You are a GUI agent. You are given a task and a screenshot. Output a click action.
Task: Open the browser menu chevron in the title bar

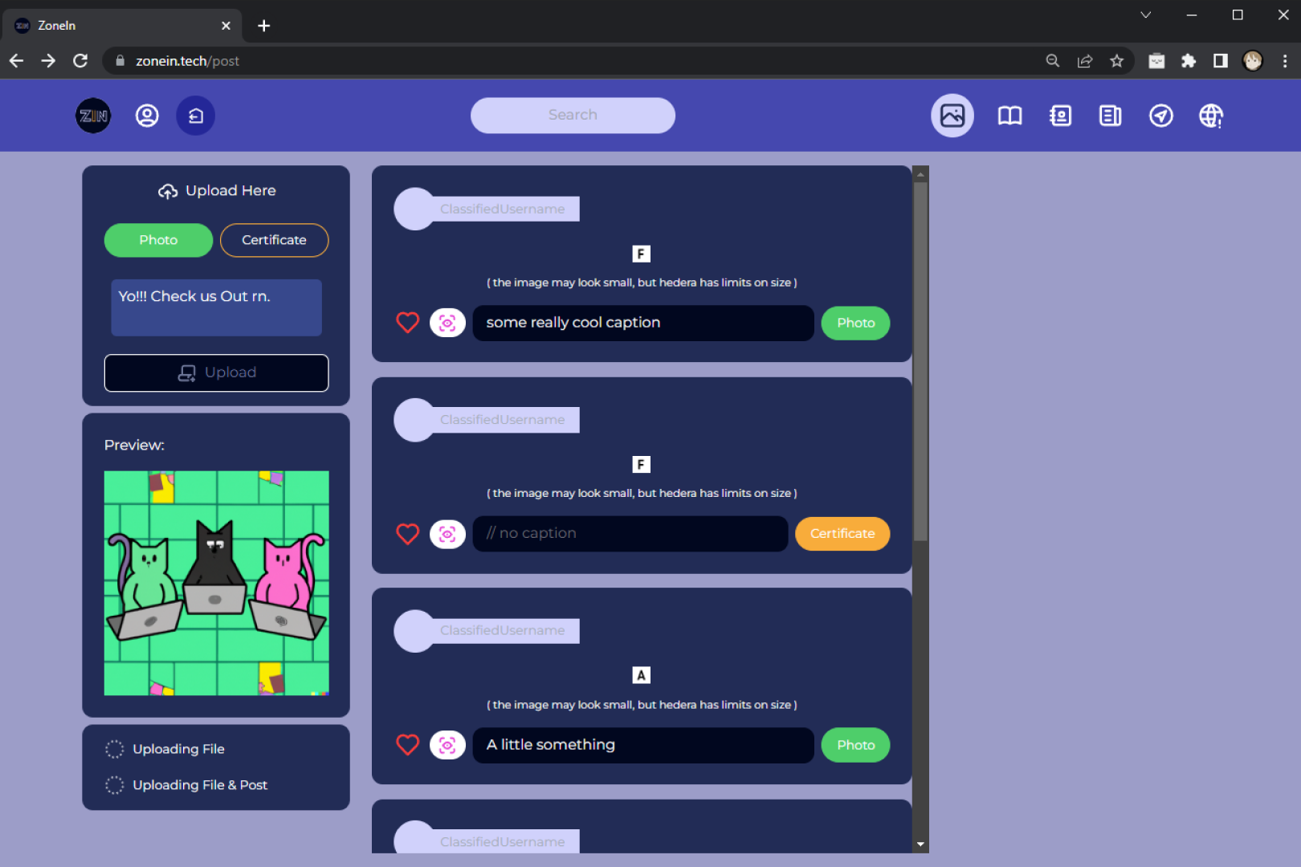pyautogui.click(x=1146, y=14)
